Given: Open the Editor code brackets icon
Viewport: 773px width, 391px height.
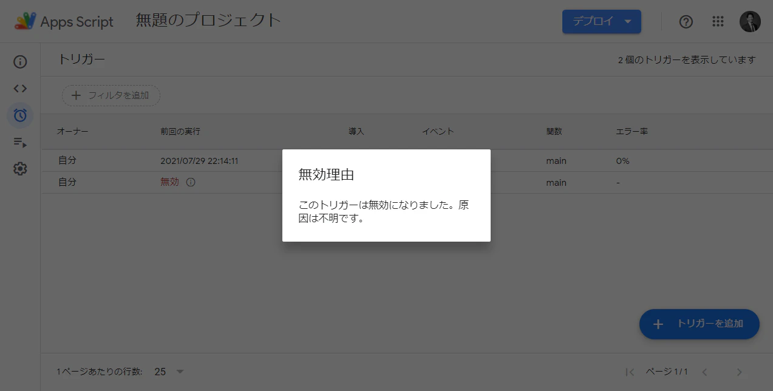Looking at the screenshot, I should tap(20, 89).
